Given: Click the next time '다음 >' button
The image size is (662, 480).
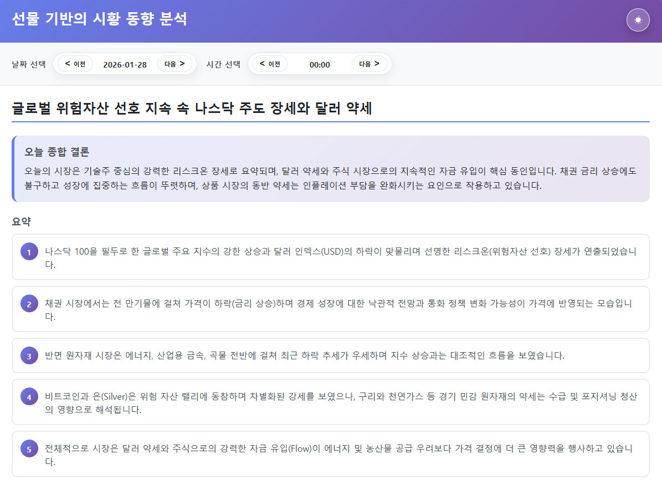Looking at the screenshot, I should click(369, 64).
